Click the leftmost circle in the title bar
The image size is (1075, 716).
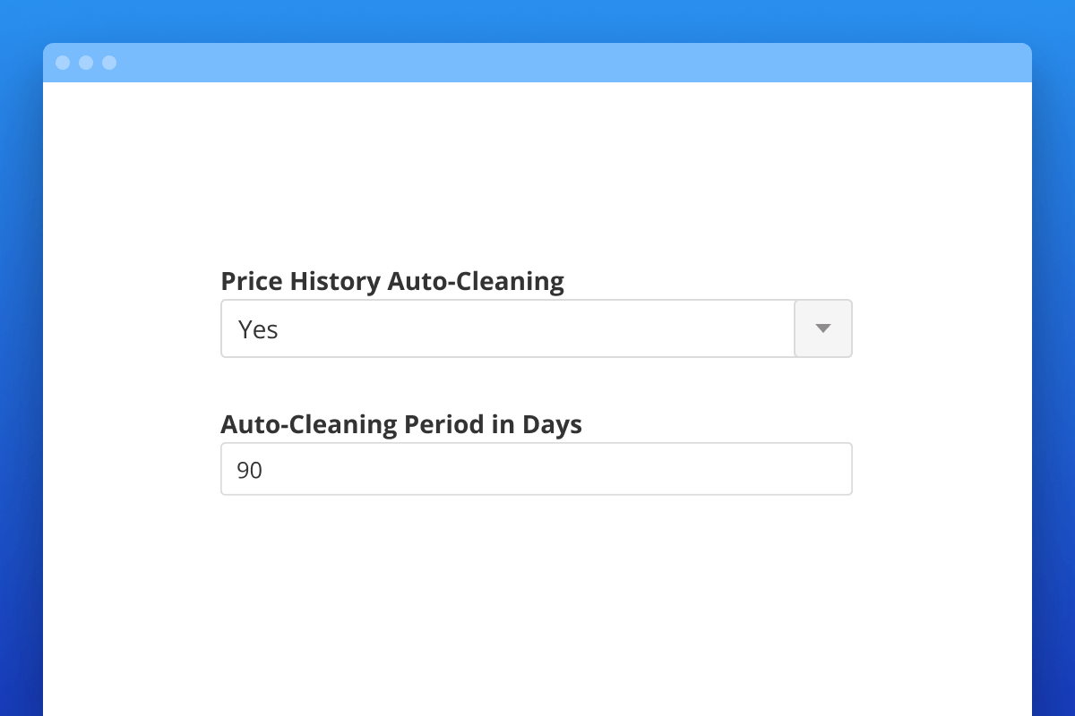point(62,63)
